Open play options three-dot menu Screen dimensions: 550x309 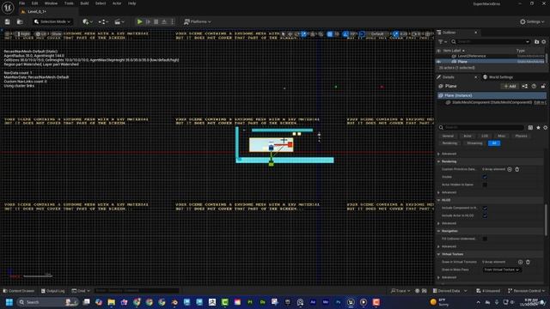click(172, 21)
